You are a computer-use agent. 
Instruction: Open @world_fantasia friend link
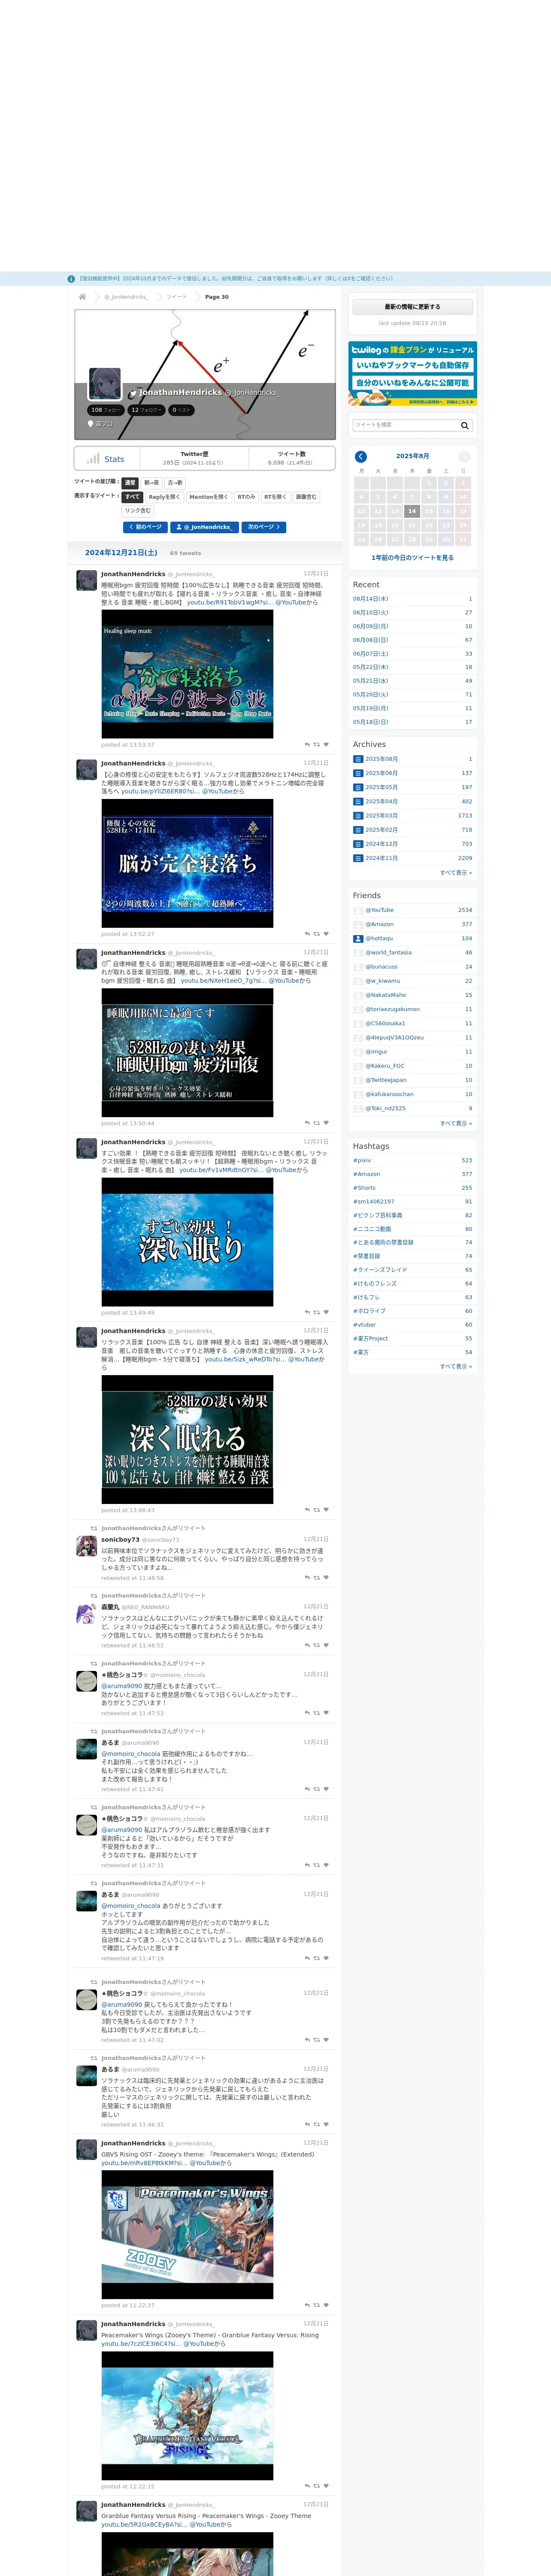[x=388, y=953]
